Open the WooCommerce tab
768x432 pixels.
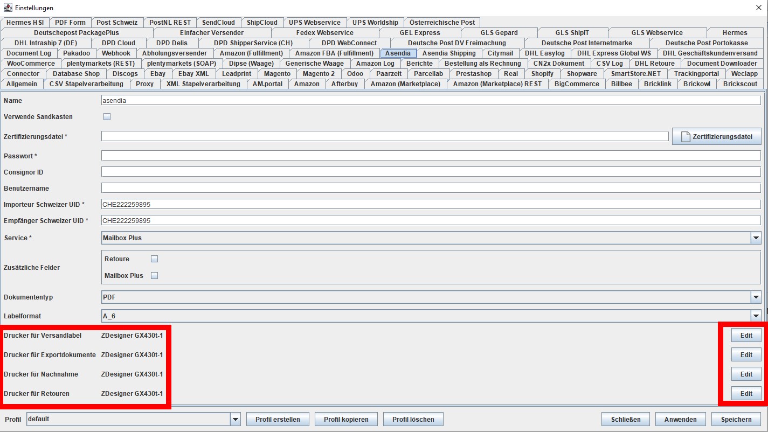click(31, 64)
